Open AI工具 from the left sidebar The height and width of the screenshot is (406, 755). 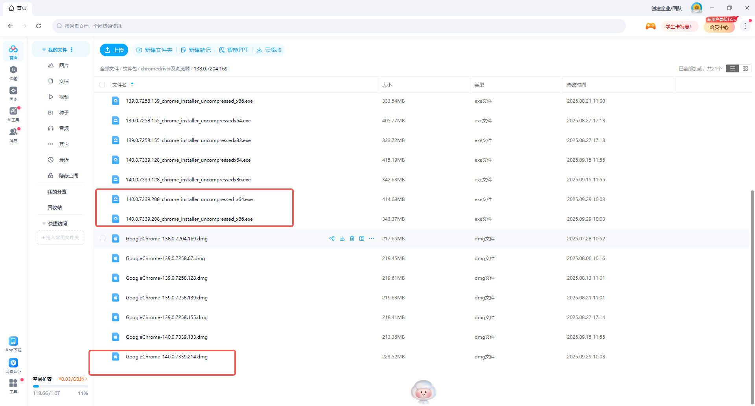[x=13, y=114]
